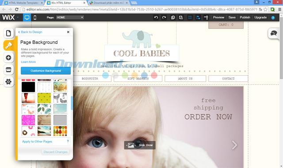Screen dimensions: 283x168
Task: Switch to mobile view editor
Action: (35, 18)
